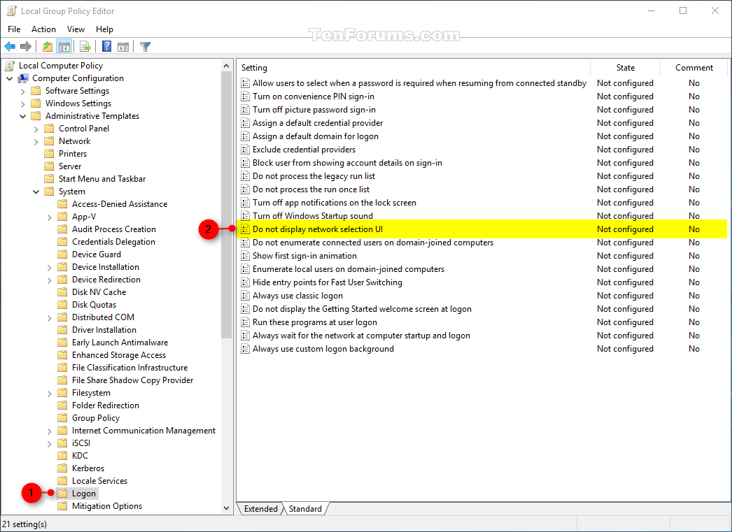Select the Local Computer Policy root icon
The height and width of the screenshot is (532, 732).
point(9,65)
